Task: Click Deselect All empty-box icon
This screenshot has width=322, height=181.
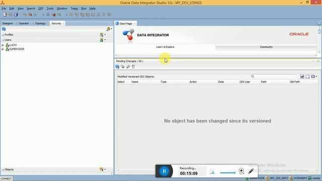Action: (x=307, y=76)
